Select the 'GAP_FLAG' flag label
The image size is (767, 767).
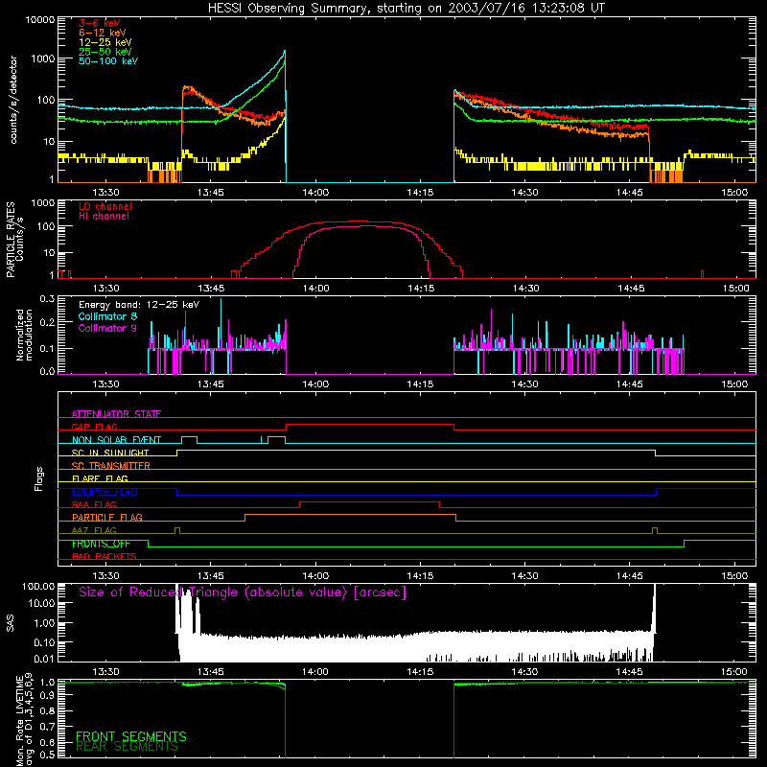pos(94,427)
